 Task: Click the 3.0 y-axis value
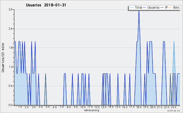[10, 9]
